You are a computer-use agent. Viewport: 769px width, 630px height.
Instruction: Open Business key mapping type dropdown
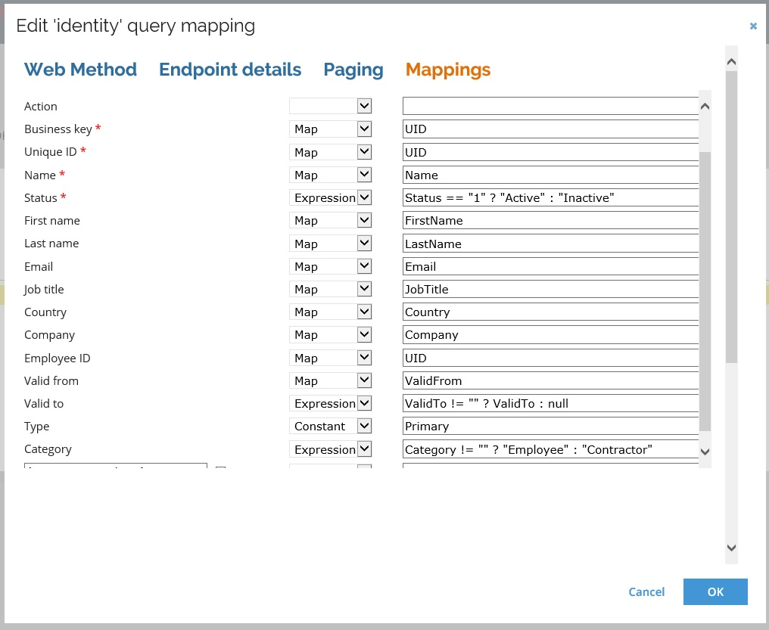(x=331, y=129)
